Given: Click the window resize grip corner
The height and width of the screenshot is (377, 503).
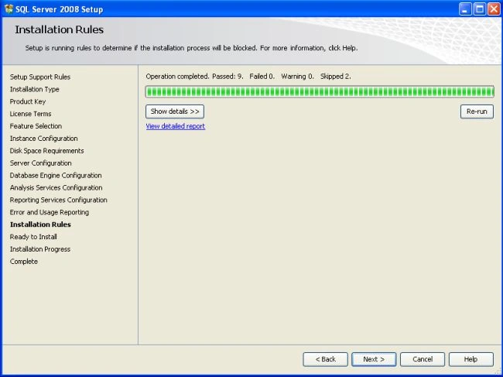Looking at the screenshot, I should point(497,372).
